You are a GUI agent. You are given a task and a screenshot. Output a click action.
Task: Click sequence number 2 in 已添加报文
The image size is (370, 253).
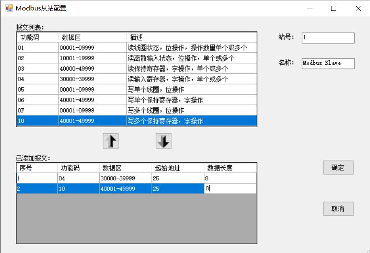[x=37, y=189]
